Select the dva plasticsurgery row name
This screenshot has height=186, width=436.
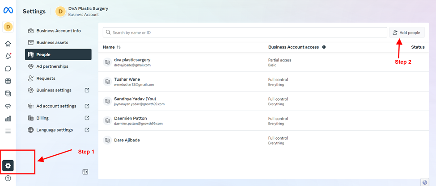132,60
